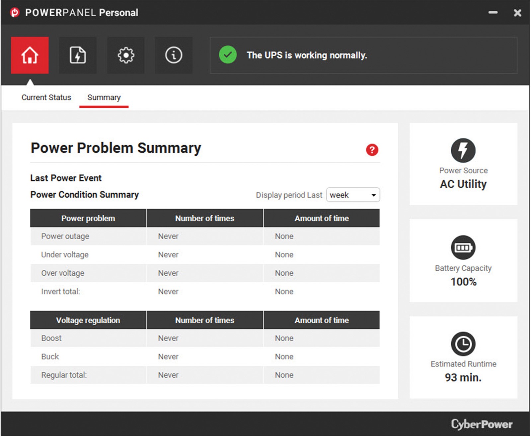Click the AC Utility power source value
The height and width of the screenshot is (437, 531).
click(x=463, y=184)
